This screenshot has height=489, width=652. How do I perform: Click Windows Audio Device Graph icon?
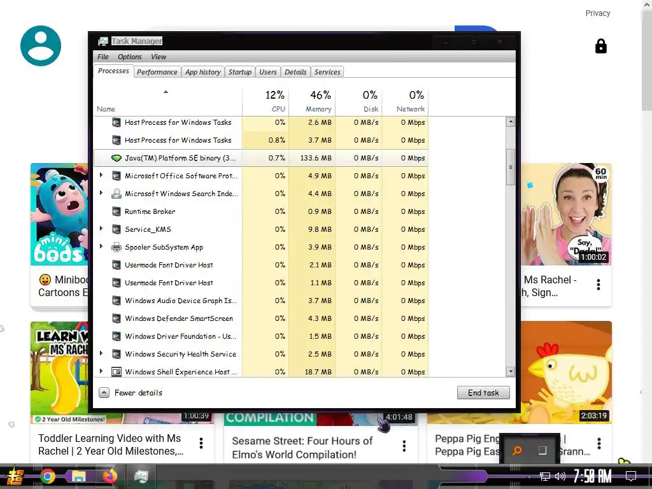pyautogui.click(x=117, y=301)
